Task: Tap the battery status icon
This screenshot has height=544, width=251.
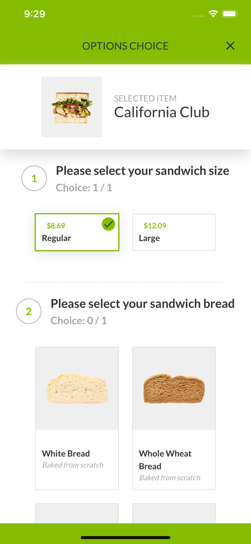Action: click(230, 14)
